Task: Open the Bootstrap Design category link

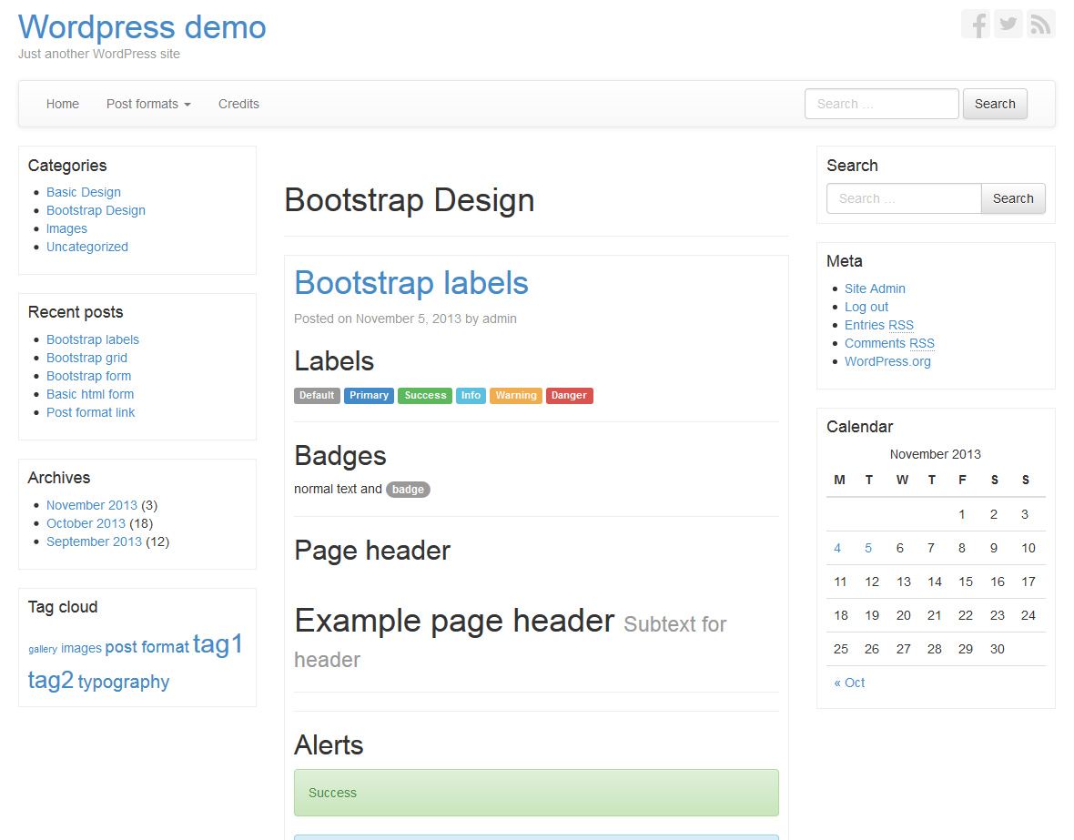Action: [x=96, y=210]
